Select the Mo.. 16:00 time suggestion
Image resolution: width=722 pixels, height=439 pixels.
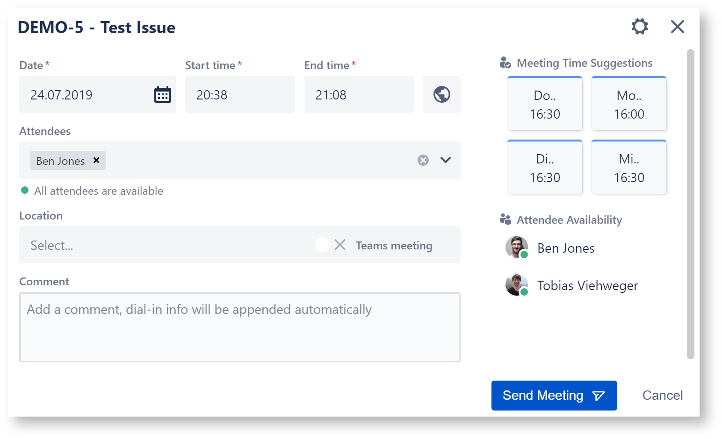tap(628, 104)
